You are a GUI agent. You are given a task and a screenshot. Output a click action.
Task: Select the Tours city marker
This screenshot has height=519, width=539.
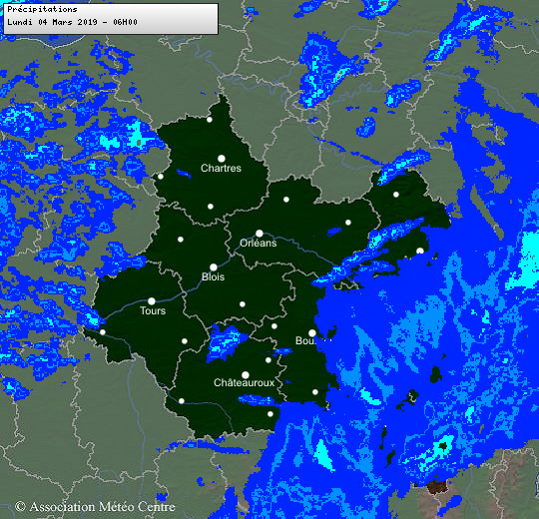152,301
